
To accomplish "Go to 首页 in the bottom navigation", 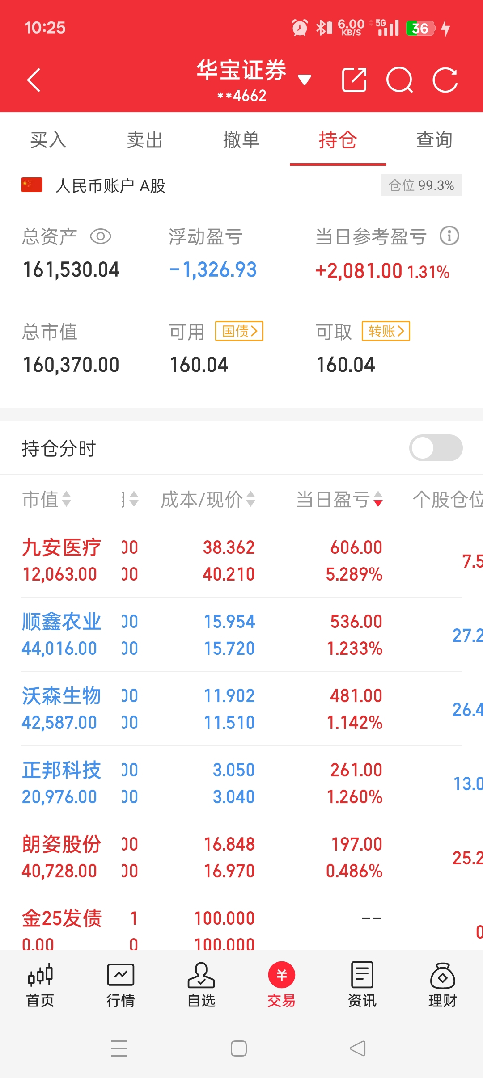I will (x=40, y=985).
